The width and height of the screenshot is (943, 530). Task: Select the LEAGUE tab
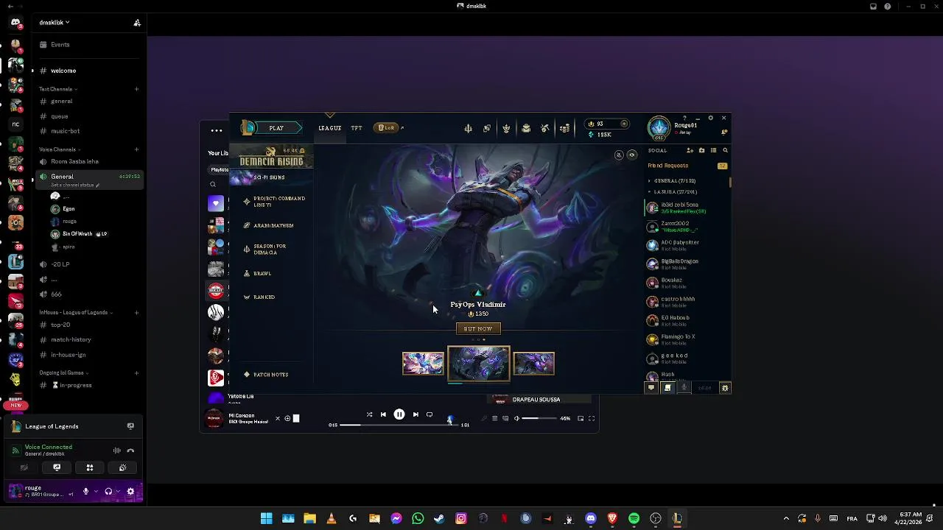point(329,128)
